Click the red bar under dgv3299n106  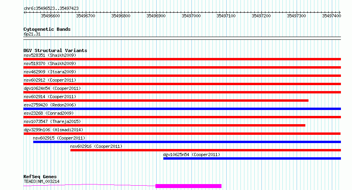[182, 134]
